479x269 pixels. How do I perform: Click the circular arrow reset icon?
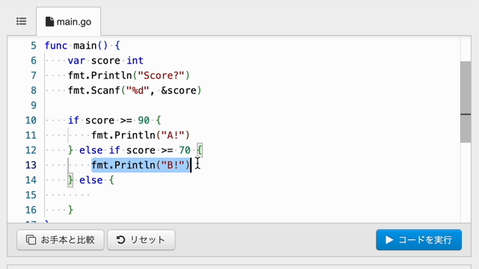(x=120, y=240)
